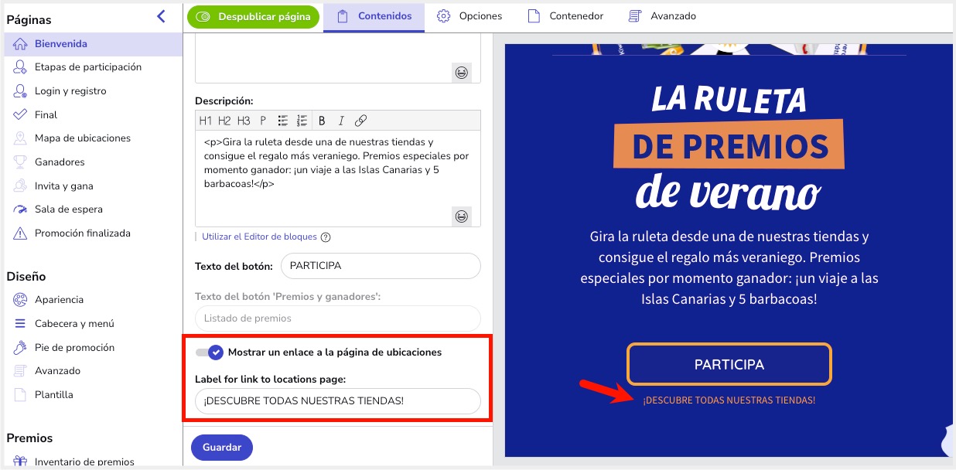The height and width of the screenshot is (470, 956).
Task: Click inside the Descripción text area
Action: (x=338, y=179)
